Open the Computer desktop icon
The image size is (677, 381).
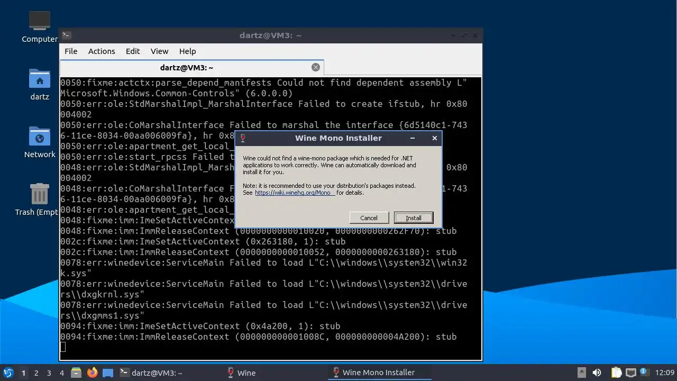click(40, 28)
